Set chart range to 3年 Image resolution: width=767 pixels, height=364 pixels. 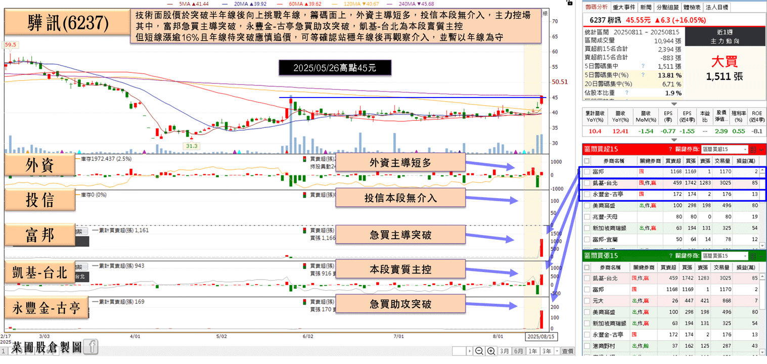547,351
